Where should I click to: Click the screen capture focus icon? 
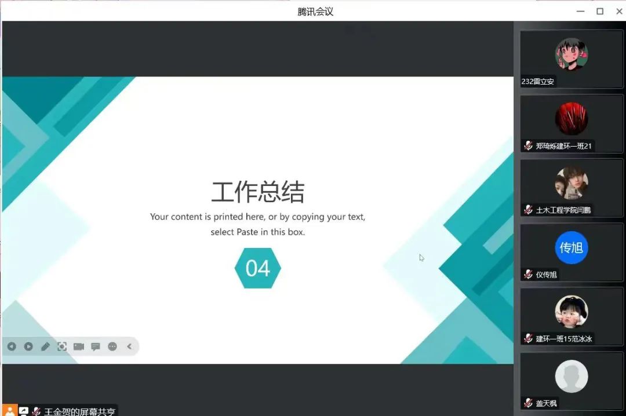click(62, 346)
